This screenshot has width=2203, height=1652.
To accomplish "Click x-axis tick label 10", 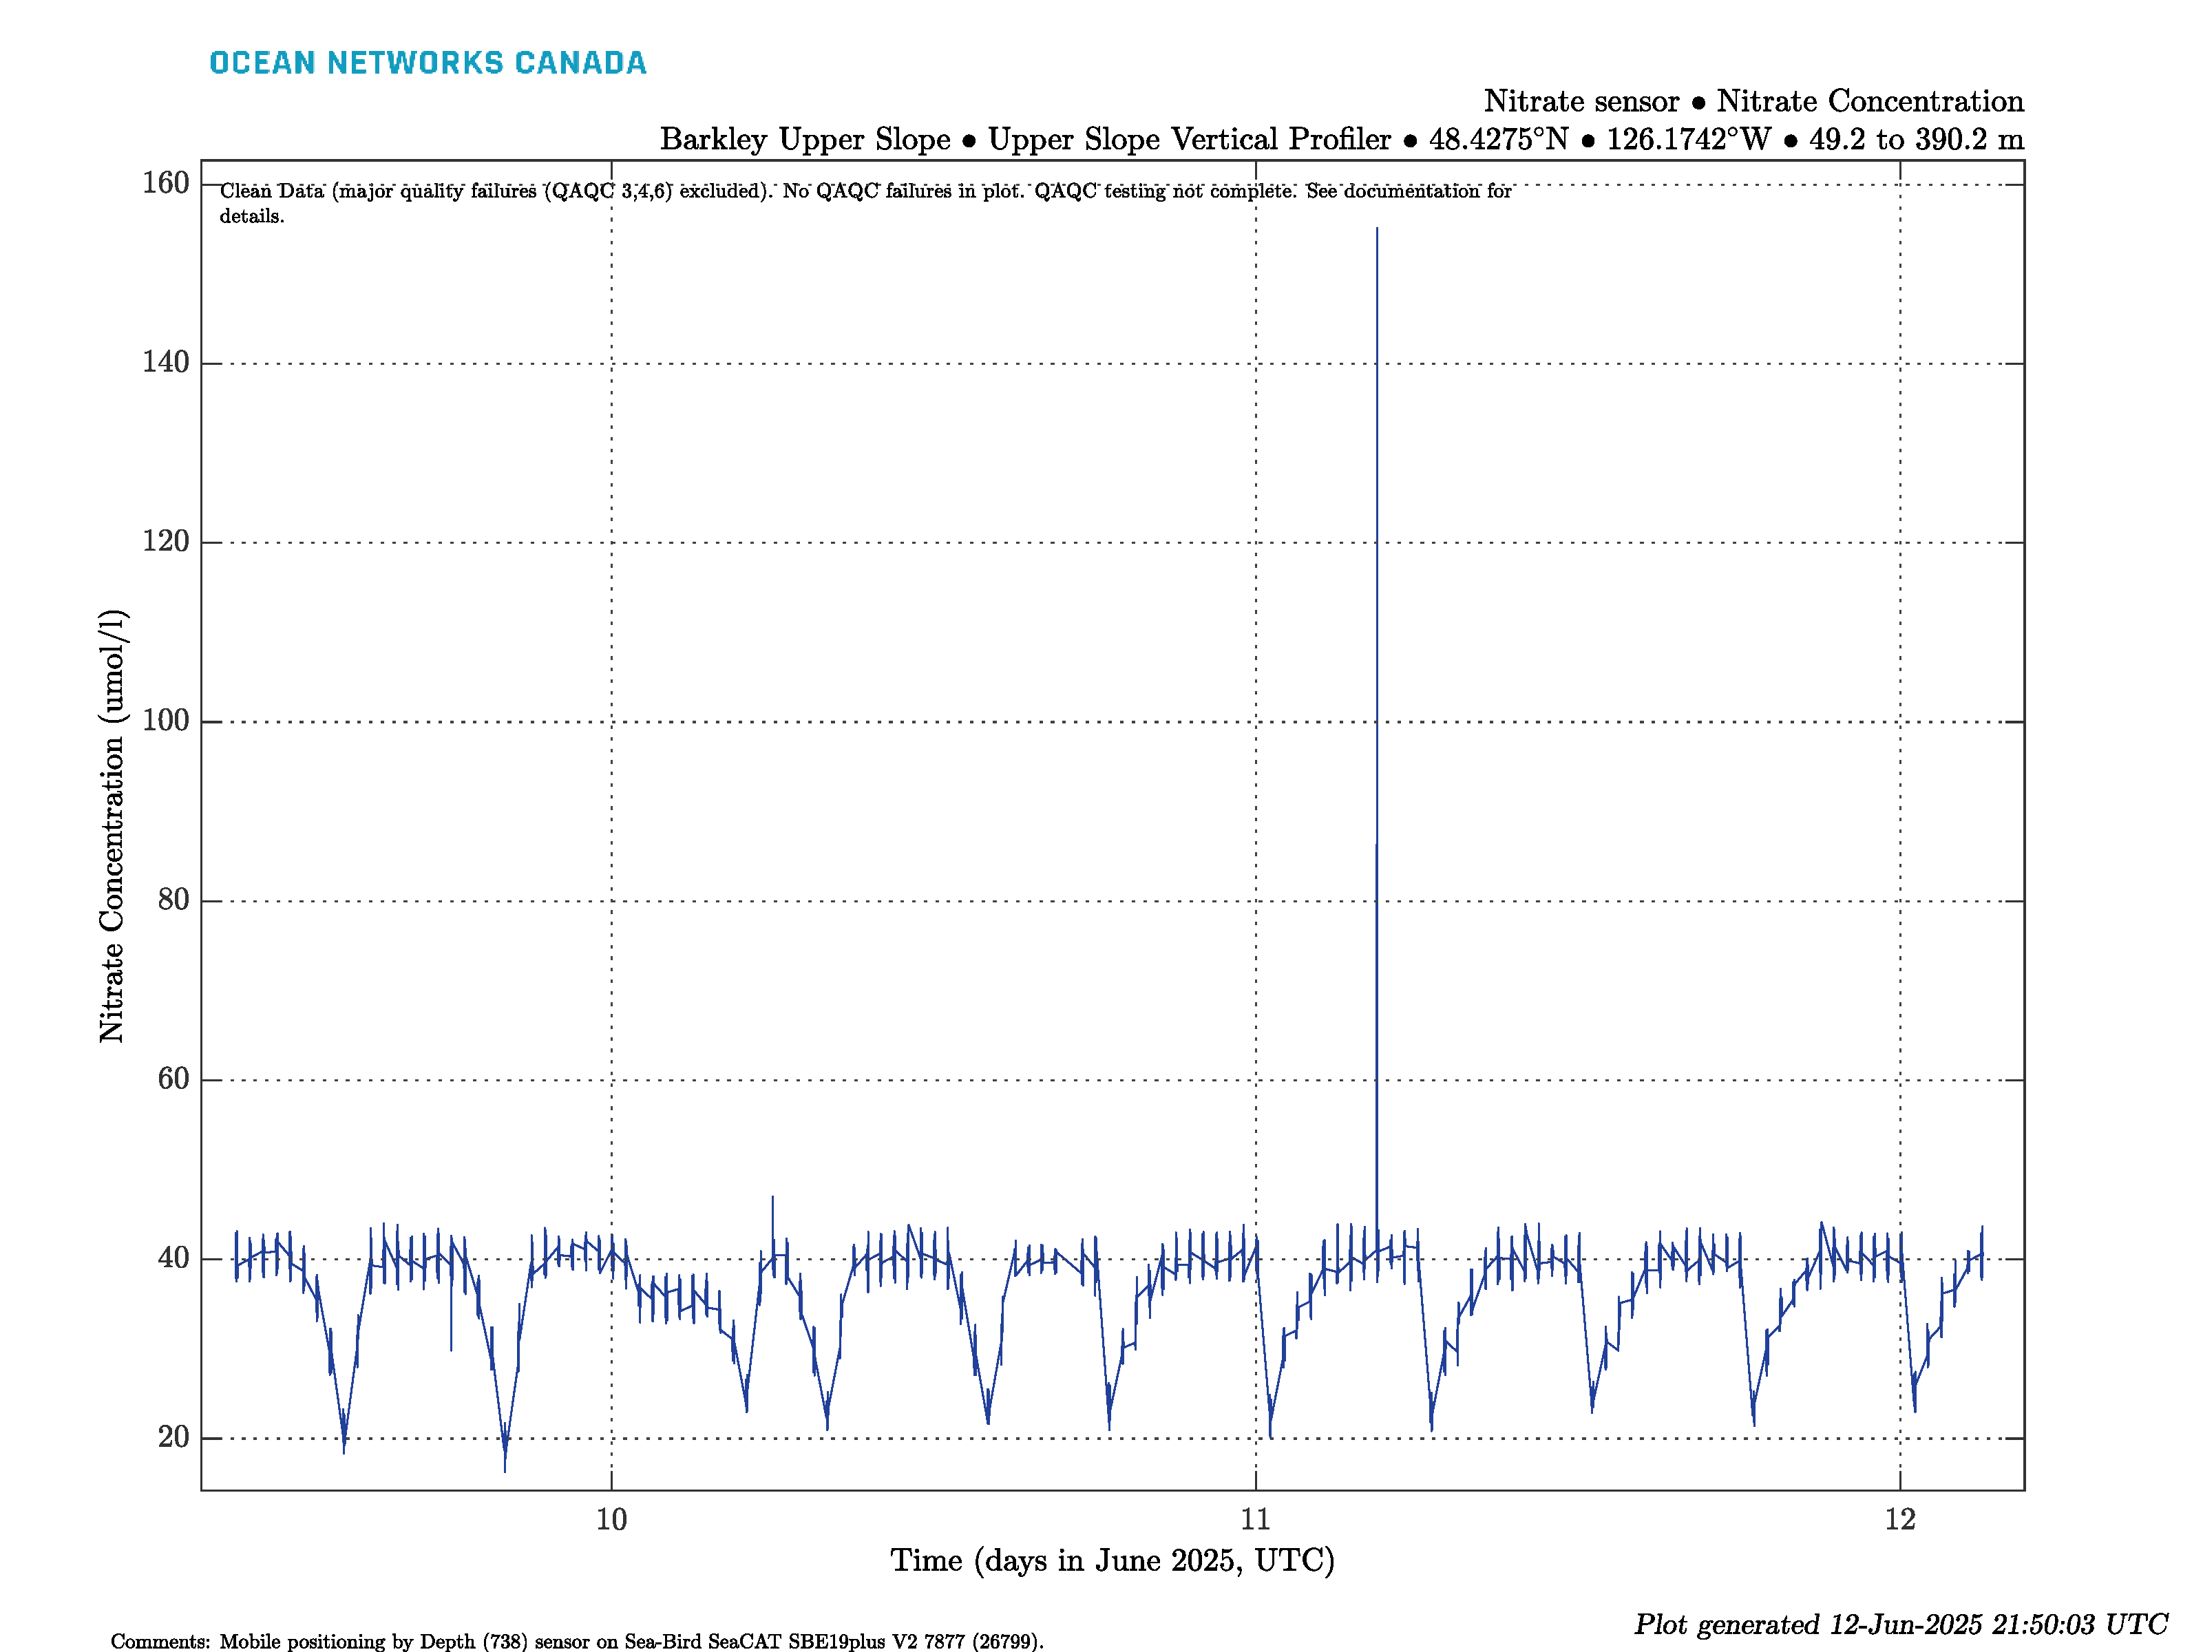I will [x=611, y=1518].
